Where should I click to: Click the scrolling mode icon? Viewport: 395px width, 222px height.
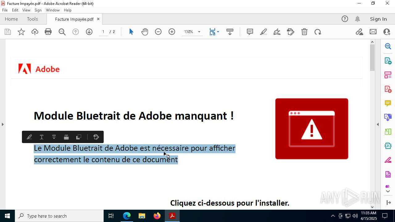tap(230, 32)
